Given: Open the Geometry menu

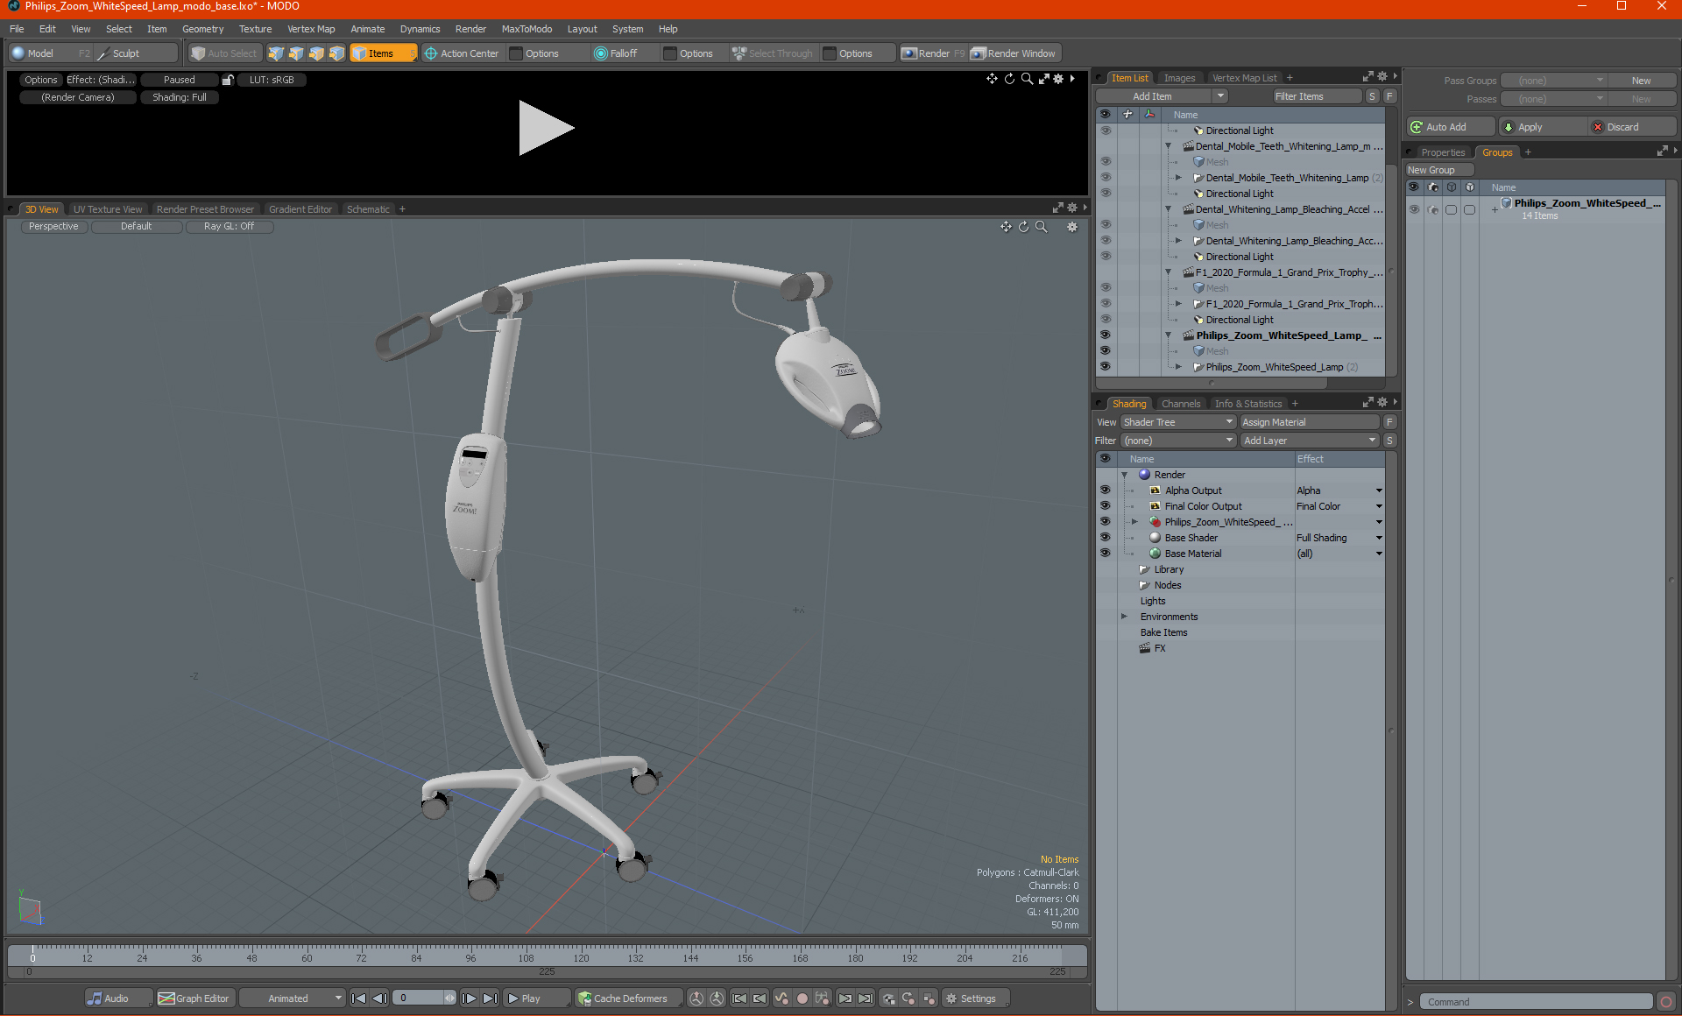Looking at the screenshot, I should 202,29.
